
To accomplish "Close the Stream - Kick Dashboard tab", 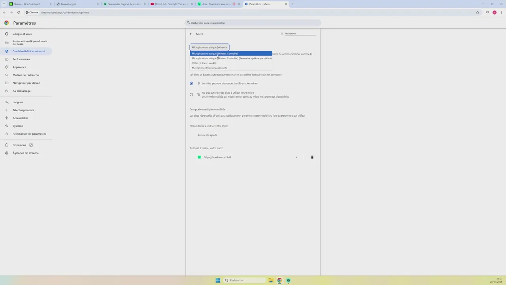I will tap(51, 4).
